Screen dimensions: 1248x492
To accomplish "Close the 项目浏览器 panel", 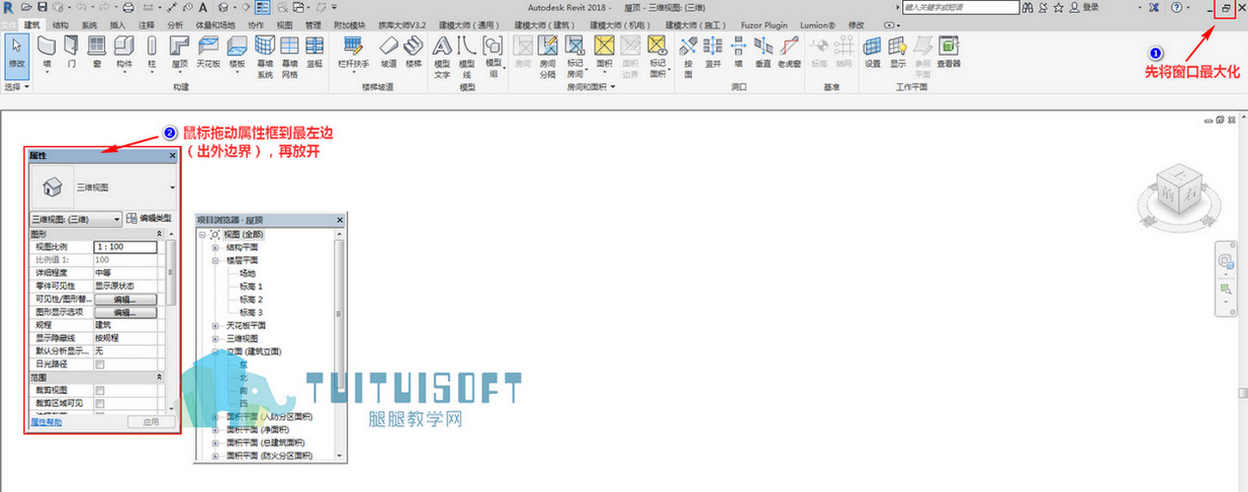I will pyautogui.click(x=339, y=220).
